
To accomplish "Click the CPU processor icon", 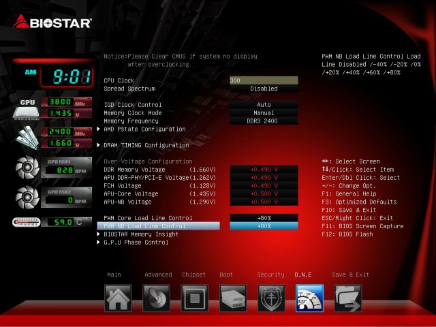I will pyautogui.click(x=26, y=109).
